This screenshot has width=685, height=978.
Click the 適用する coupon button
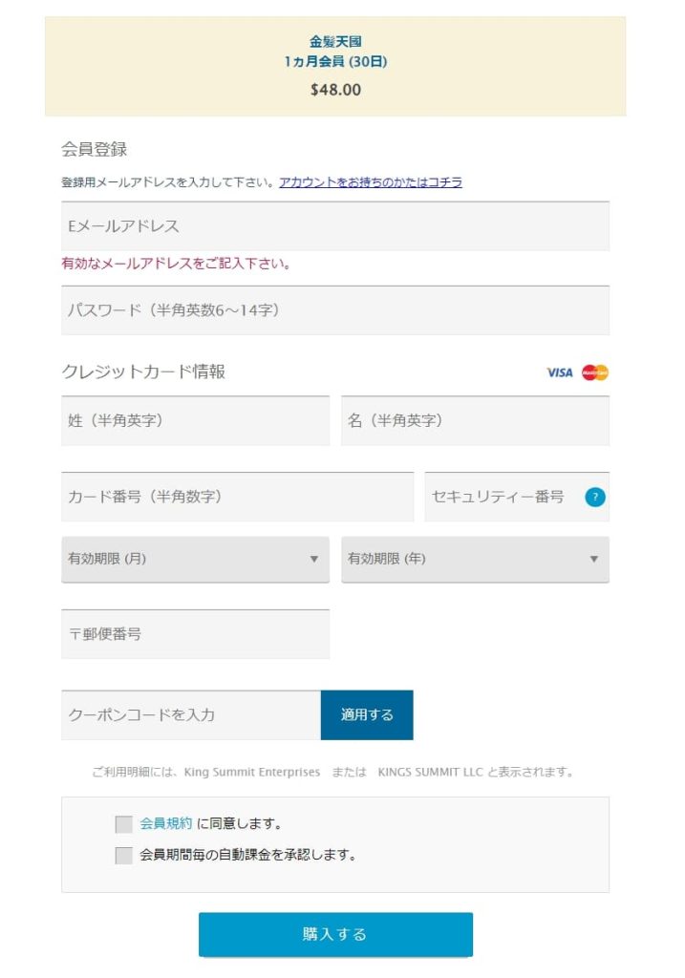pos(367,715)
